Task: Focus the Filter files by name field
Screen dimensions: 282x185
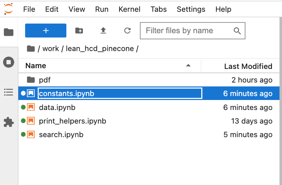Action: tap(187, 31)
